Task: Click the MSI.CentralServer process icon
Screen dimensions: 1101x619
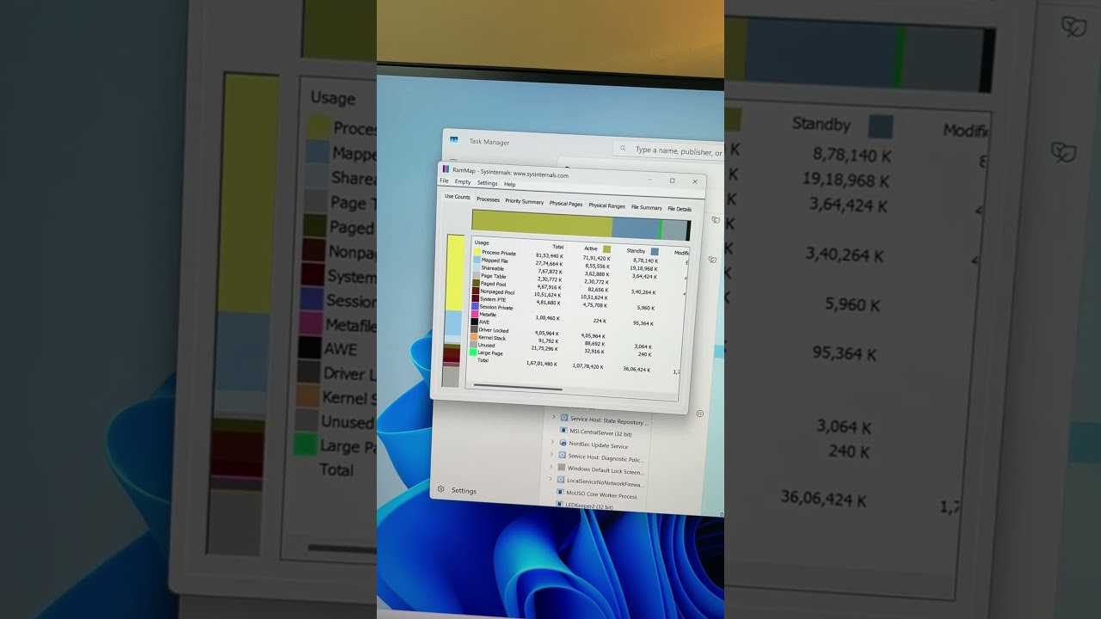Action: (x=563, y=431)
